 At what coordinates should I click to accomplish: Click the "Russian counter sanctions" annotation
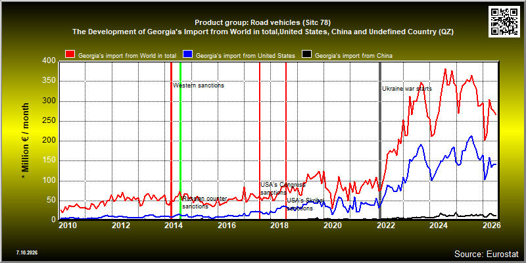pyautogui.click(x=204, y=203)
